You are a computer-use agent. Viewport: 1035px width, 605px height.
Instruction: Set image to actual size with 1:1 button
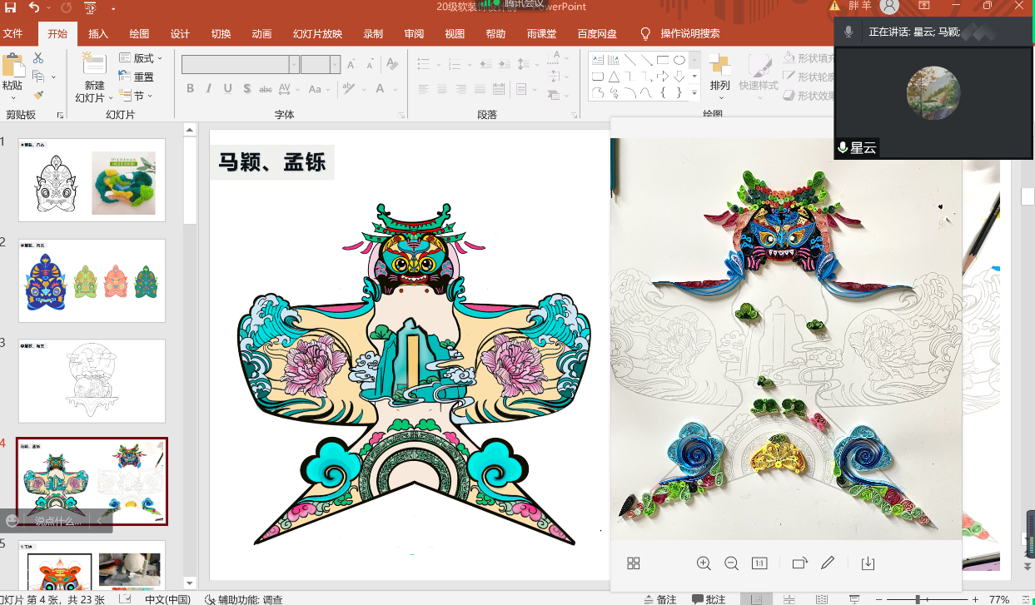coord(759,563)
